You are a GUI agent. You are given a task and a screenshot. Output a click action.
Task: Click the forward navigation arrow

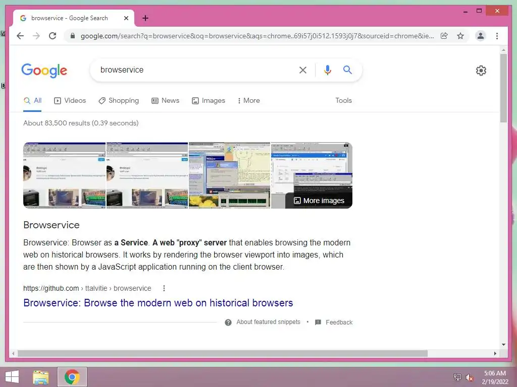36,36
